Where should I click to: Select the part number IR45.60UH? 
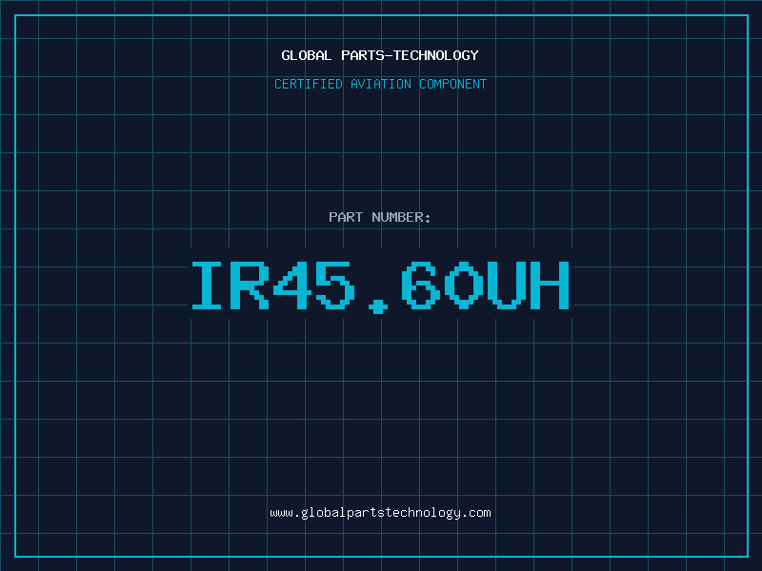(x=380, y=286)
